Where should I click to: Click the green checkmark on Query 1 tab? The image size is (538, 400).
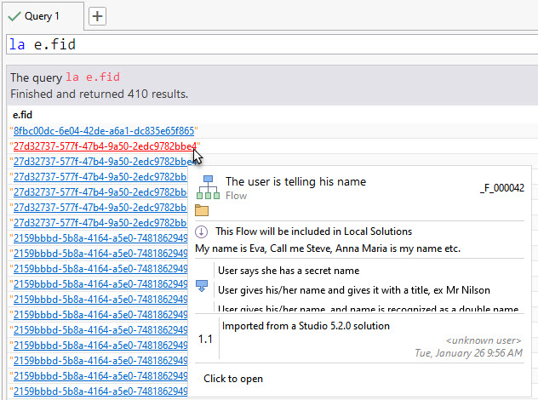[x=14, y=15]
